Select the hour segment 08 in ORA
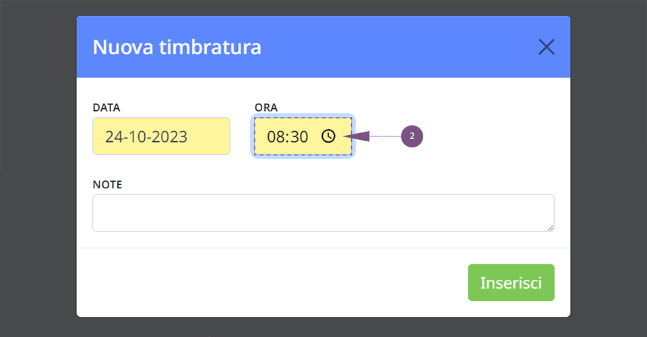 click(x=275, y=137)
